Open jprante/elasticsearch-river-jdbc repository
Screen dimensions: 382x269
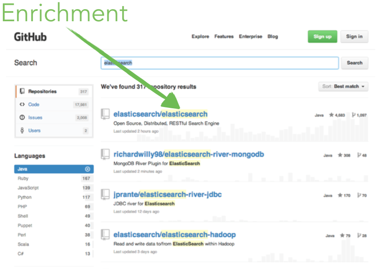(168, 194)
